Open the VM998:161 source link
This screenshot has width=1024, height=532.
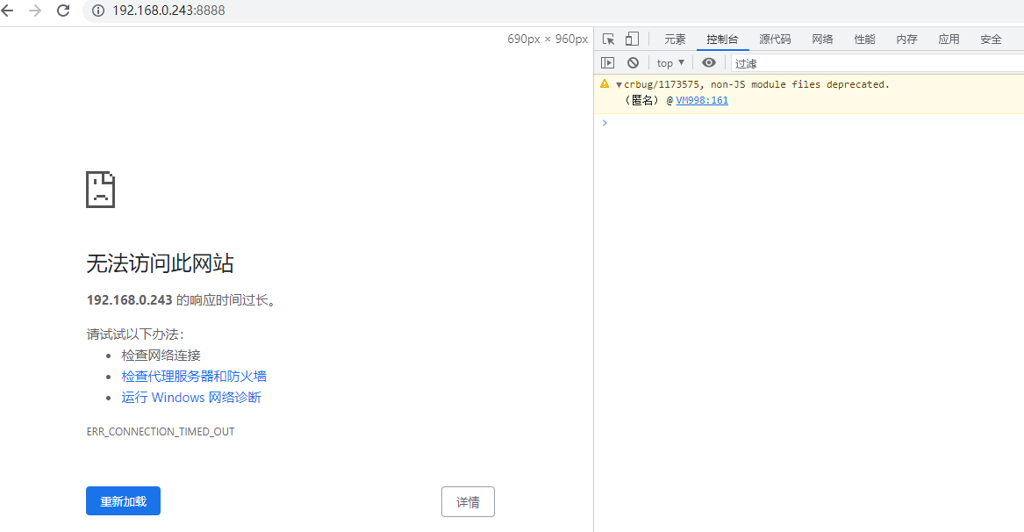point(702,100)
